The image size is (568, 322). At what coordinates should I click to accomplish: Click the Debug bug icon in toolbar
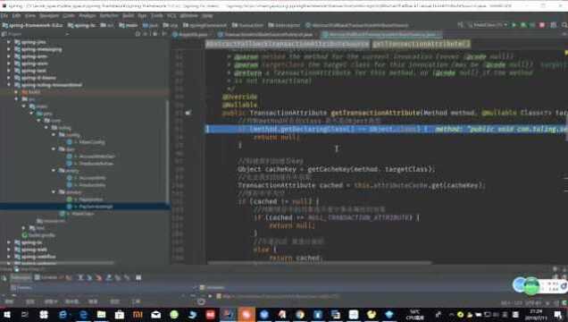[523, 25]
